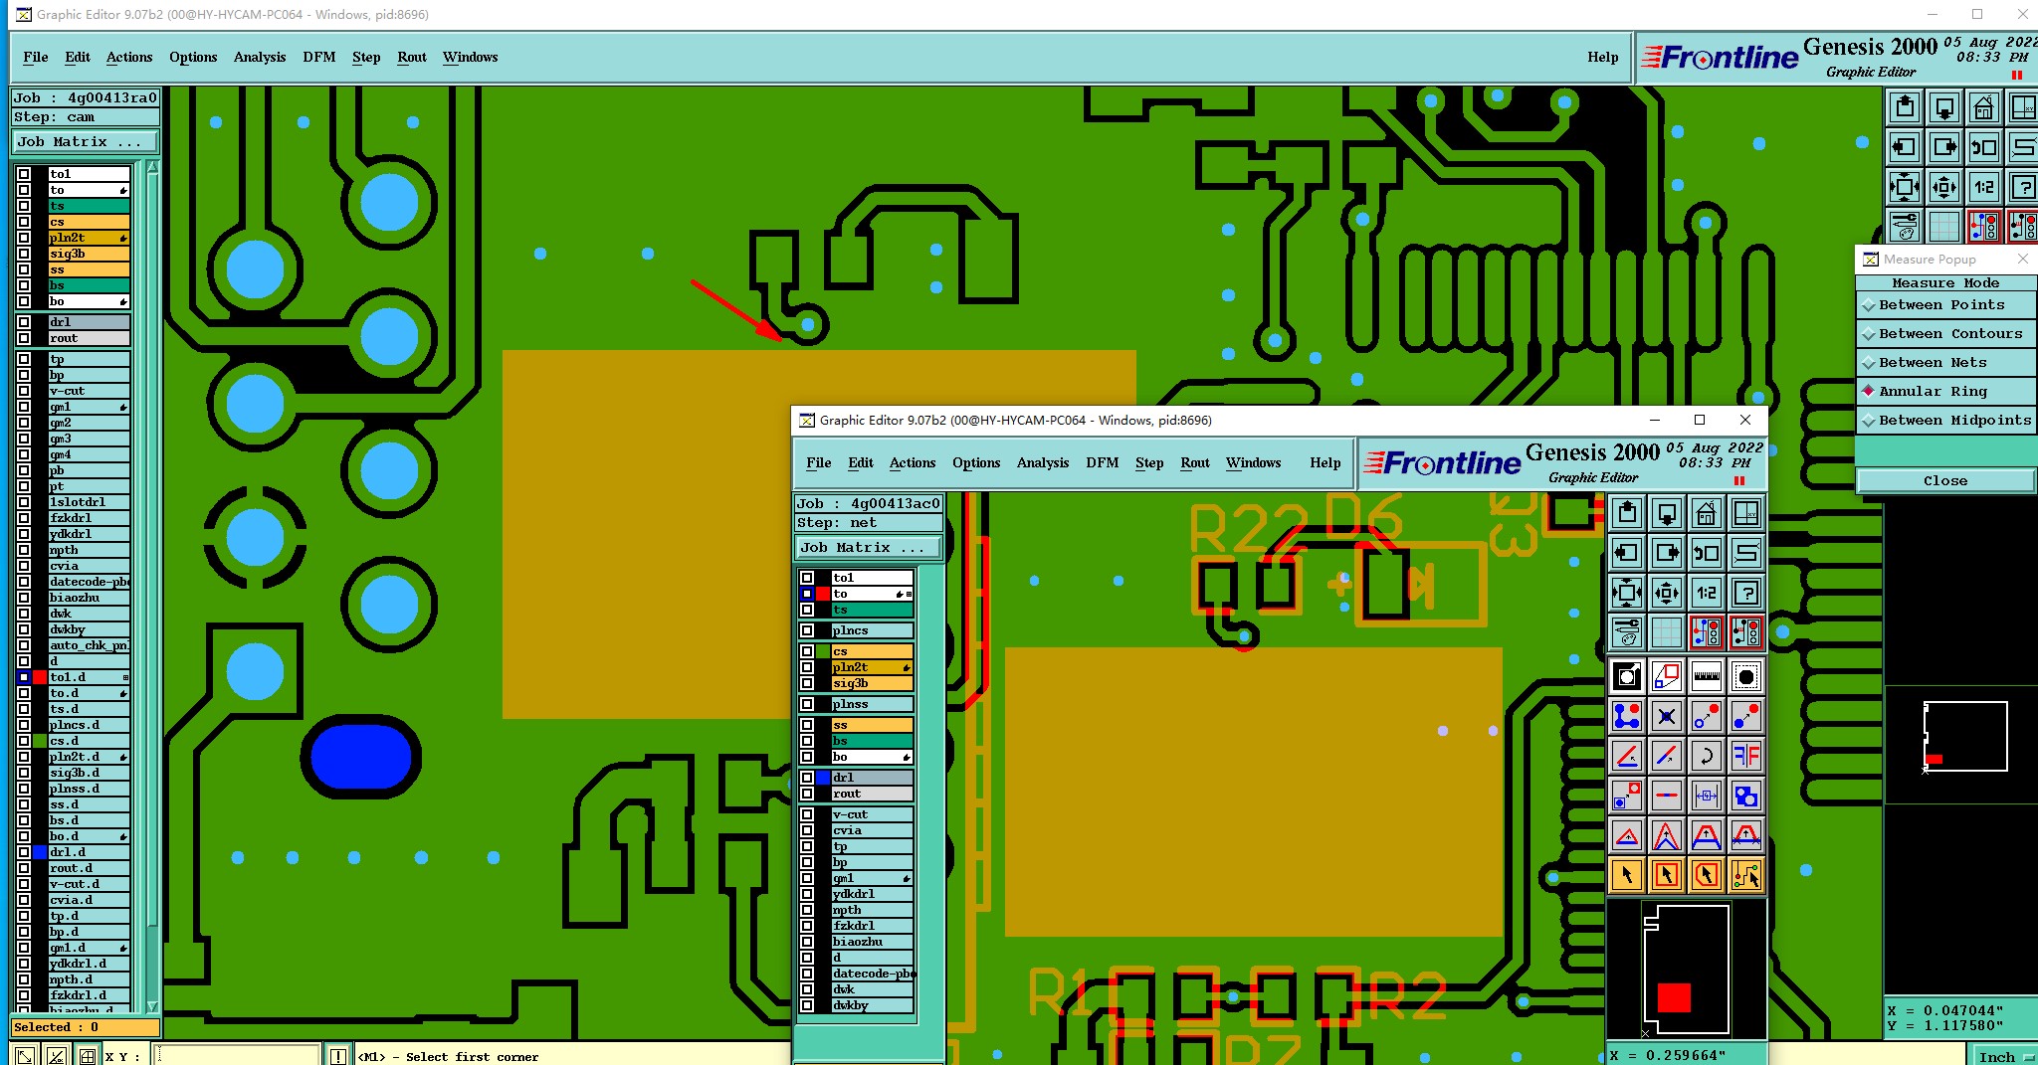Toggle the cs layer checkbox in the back window
The width and height of the screenshot is (2038, 1065).
24,222
